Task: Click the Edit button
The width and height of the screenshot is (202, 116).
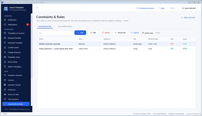Action: [x=93, y=33]
